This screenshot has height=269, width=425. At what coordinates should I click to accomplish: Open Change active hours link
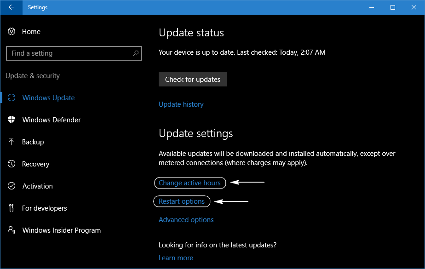[x=190, y=183]
